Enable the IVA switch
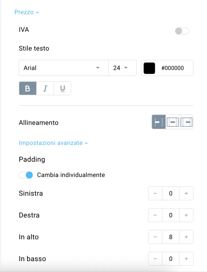Screen dimensions: 207x272 [x=182, y=31]
